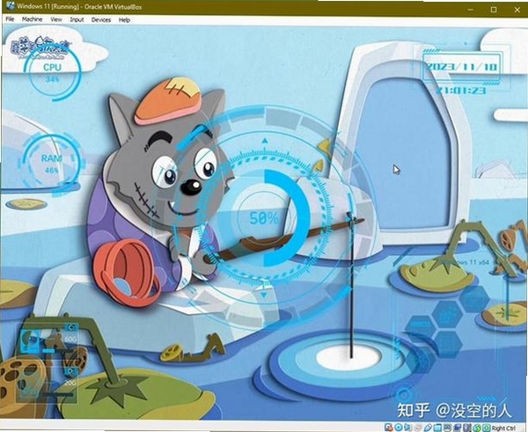This screenshot has height=432, width=528.
Task: Open the Help menu
Action: 124,20
